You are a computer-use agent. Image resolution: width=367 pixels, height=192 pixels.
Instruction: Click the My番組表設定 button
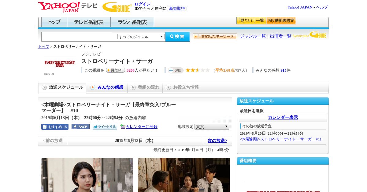tap(281, 21)
